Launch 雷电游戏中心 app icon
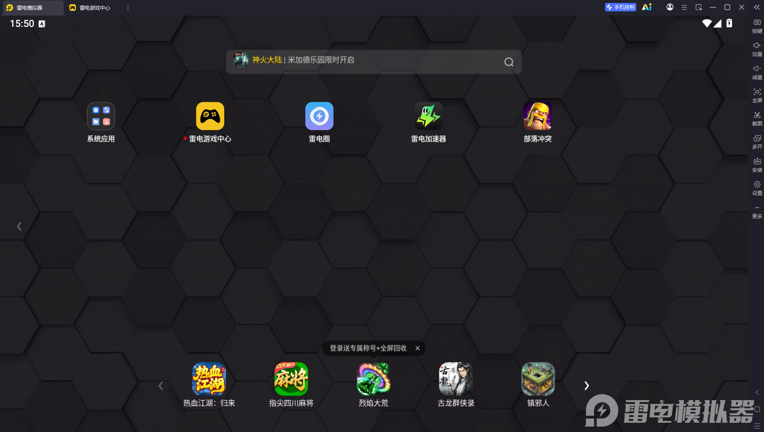The height and width of the screenshot is (432, 764). (210, 116)
